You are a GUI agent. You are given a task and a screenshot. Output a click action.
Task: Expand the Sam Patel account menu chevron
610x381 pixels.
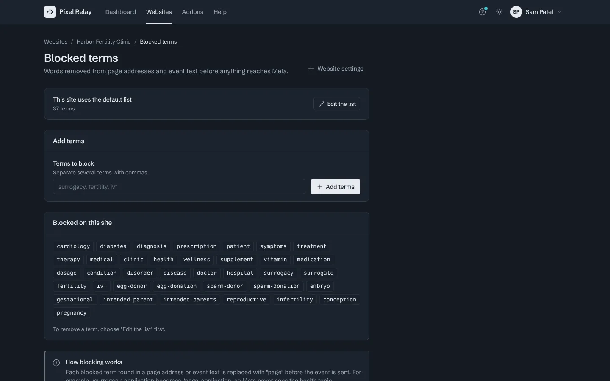point(560,12)
